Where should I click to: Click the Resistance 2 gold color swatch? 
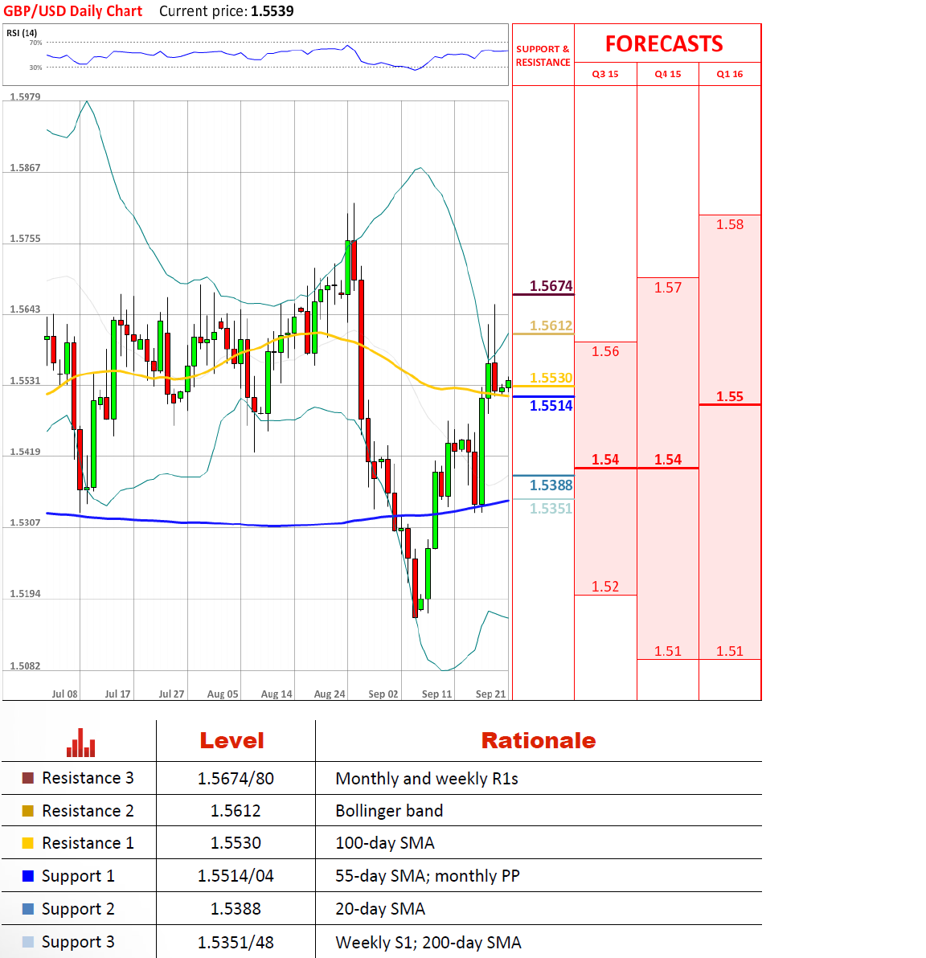27,811
